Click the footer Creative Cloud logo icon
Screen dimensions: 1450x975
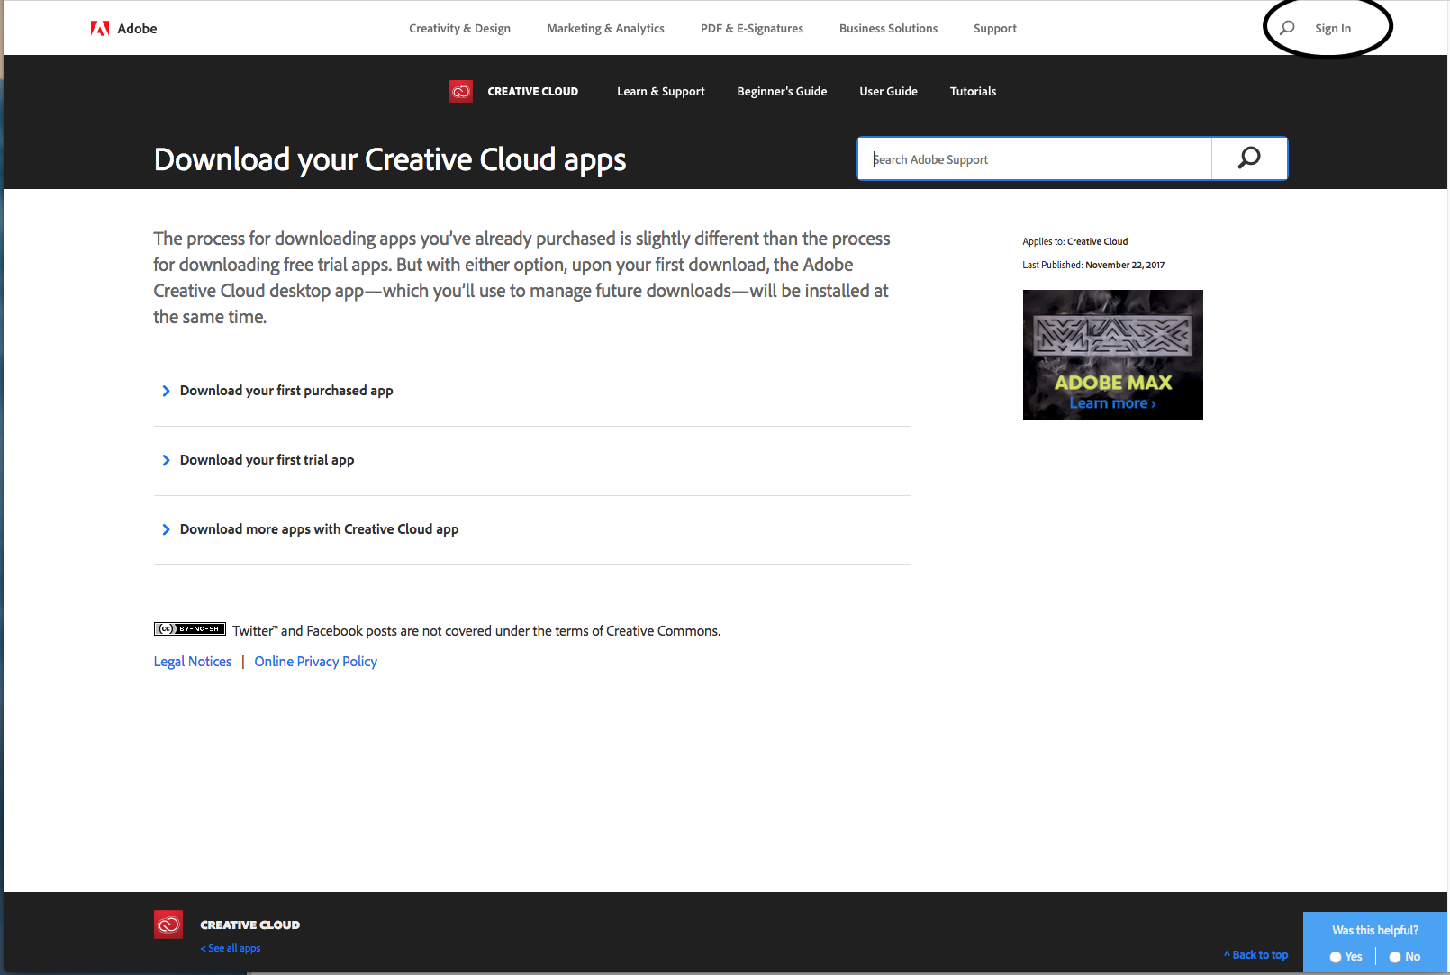(x=168, y=925)
